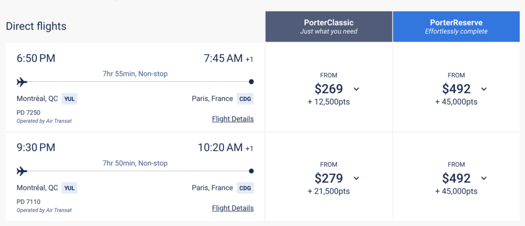Click the 7hr 55min Non-stop duration label
This screenshot has width=525, height=226.
pos(135,74)
